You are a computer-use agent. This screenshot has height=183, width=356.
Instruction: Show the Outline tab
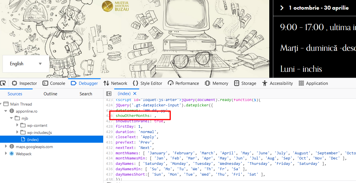(50, 94)
